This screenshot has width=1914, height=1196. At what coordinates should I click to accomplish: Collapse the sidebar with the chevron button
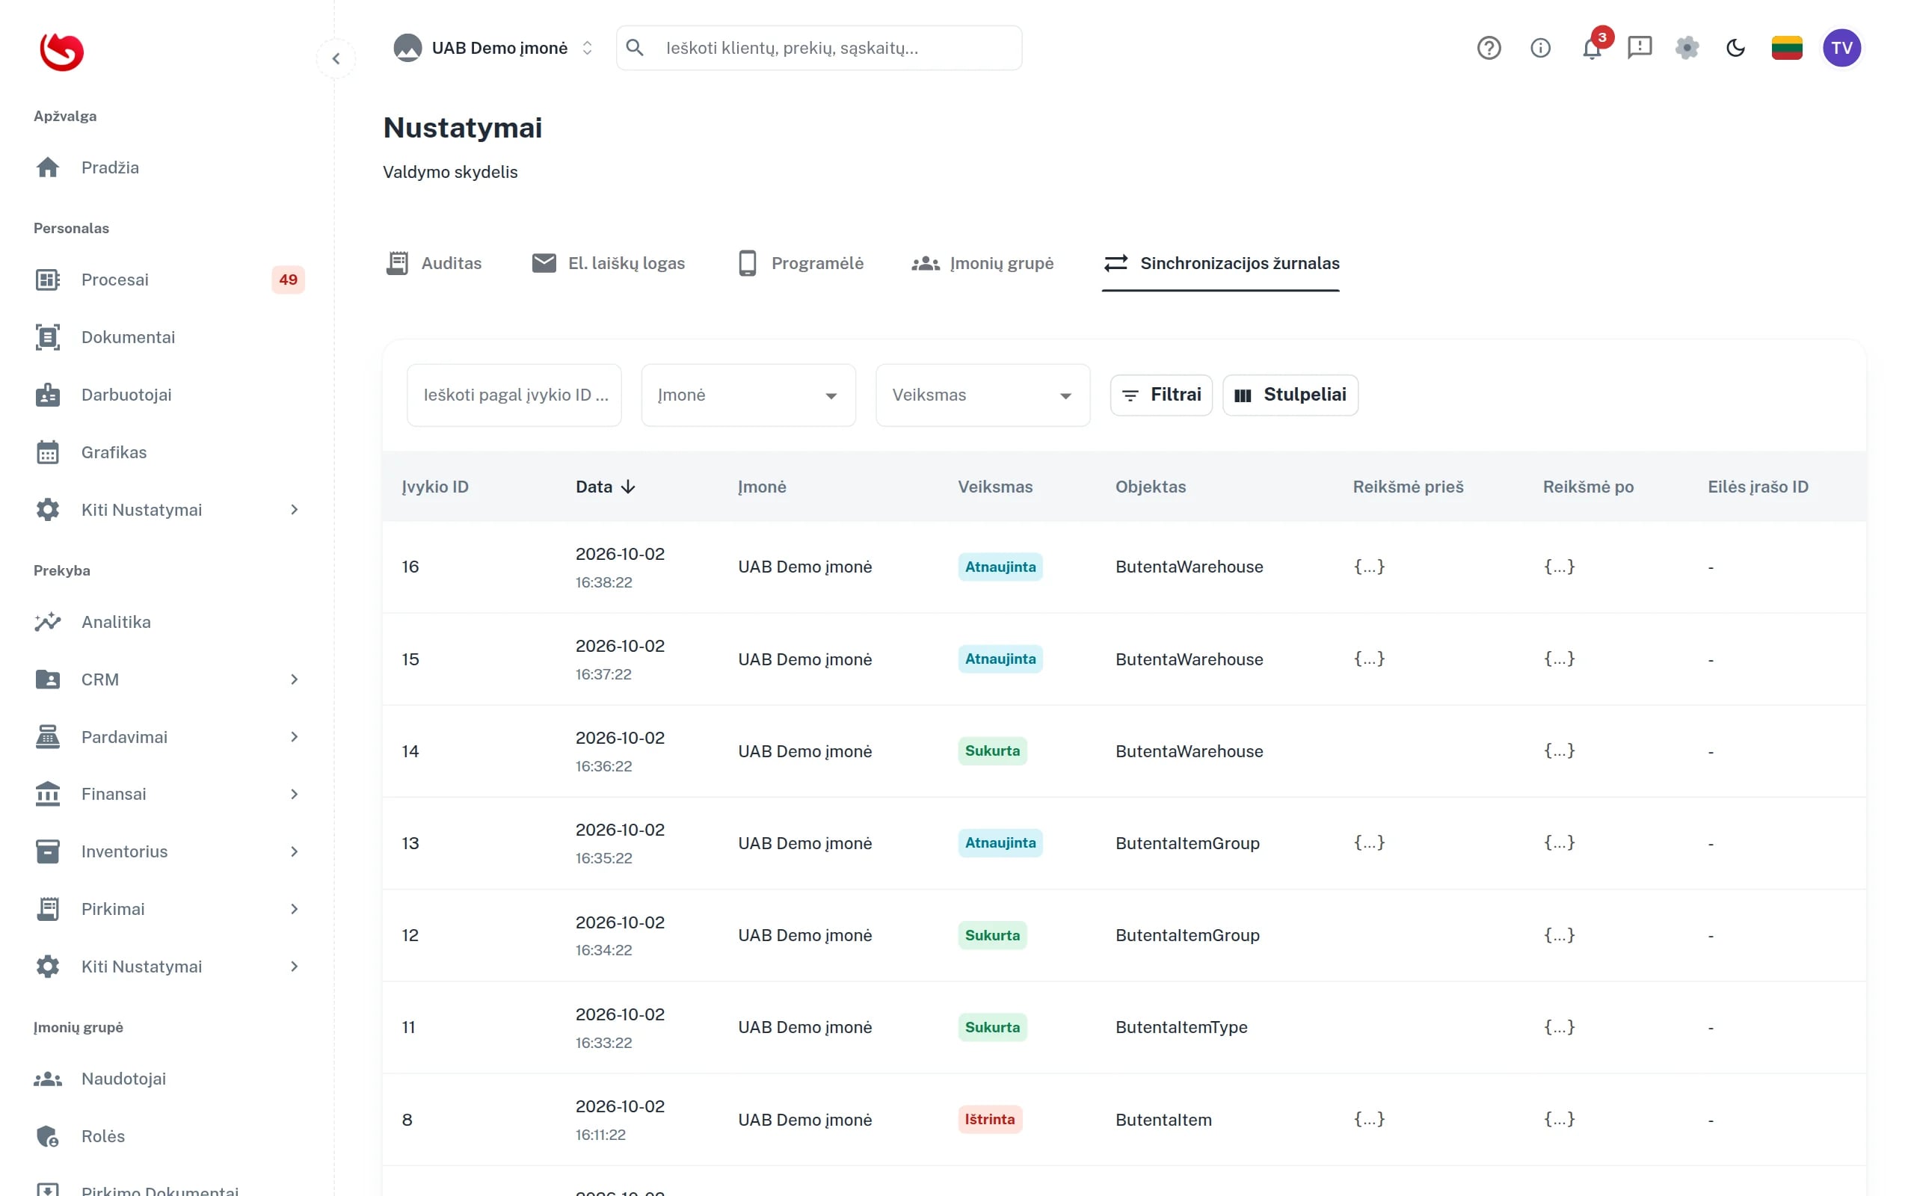[x=336, y=58]
